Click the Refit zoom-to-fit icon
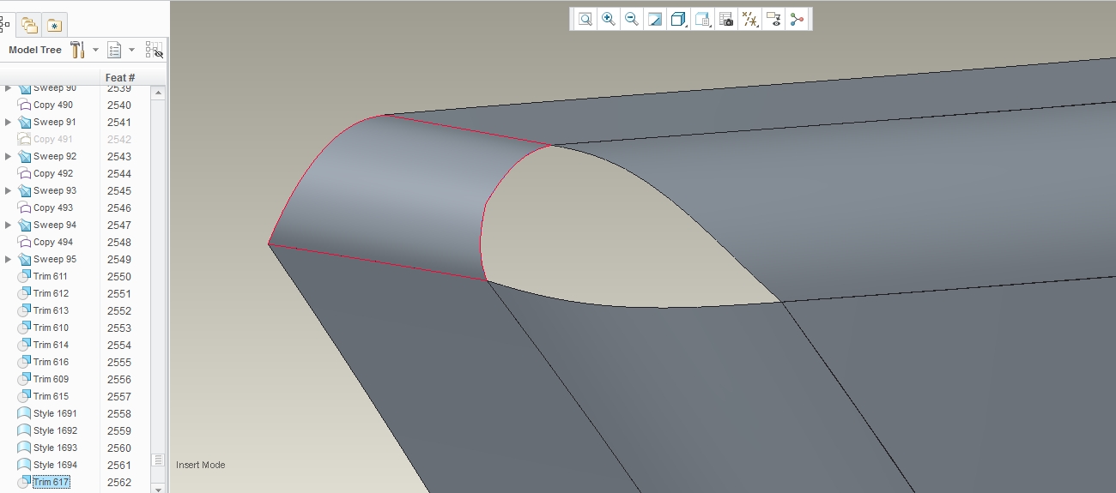 585,19
